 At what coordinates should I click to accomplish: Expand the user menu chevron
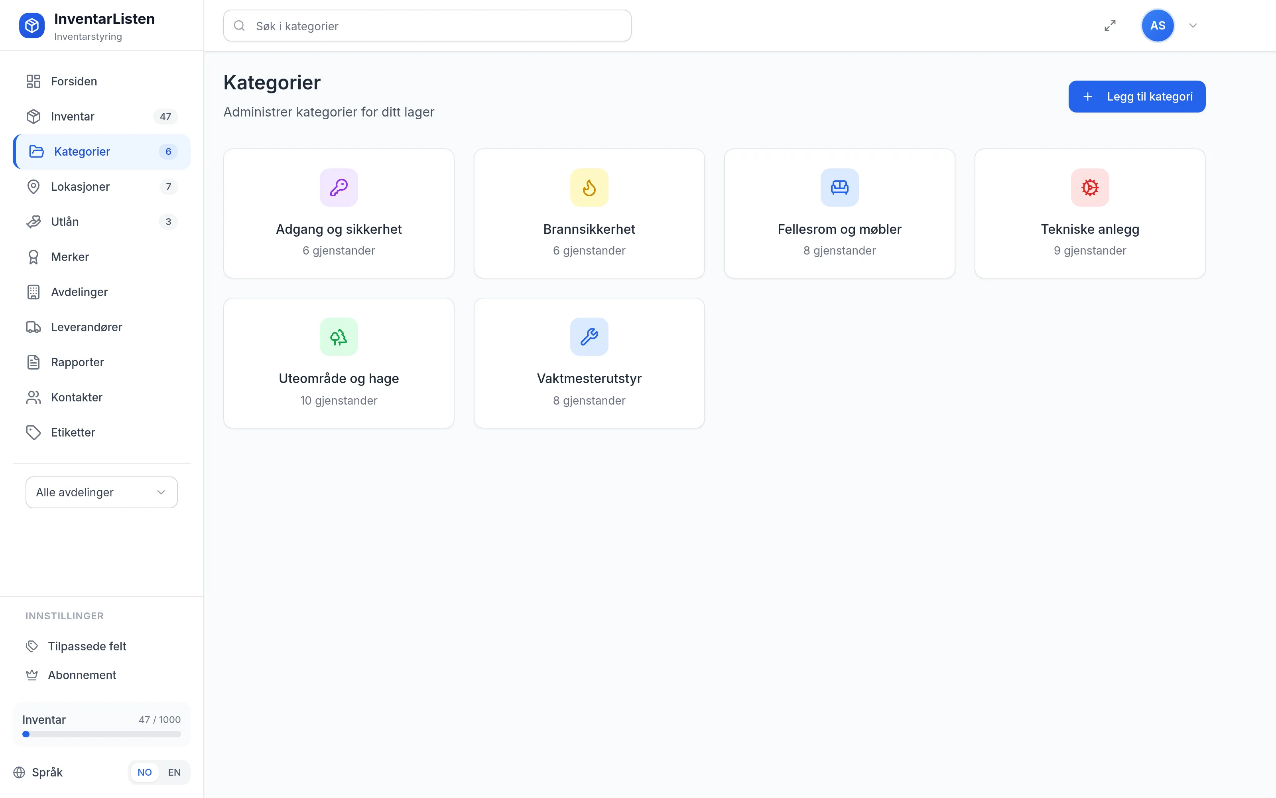point(1193,25)
